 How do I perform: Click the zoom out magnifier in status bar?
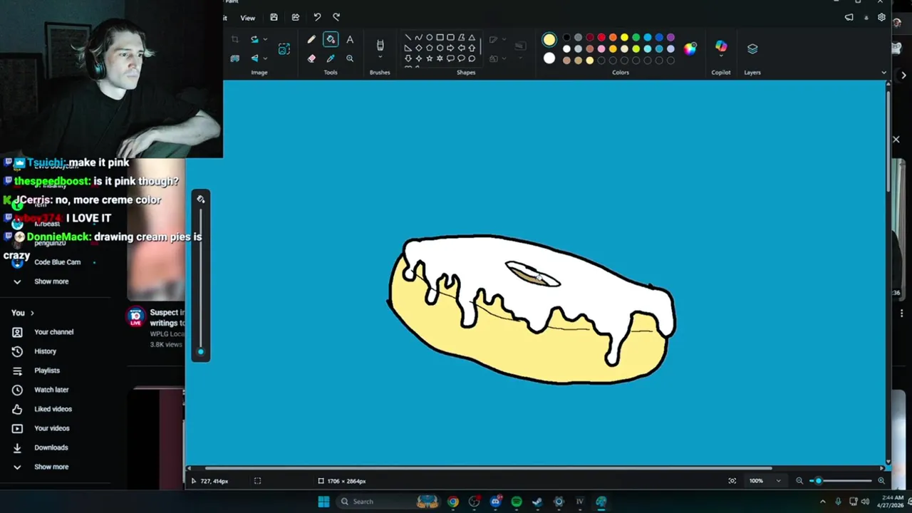click(x=799, y=481)
